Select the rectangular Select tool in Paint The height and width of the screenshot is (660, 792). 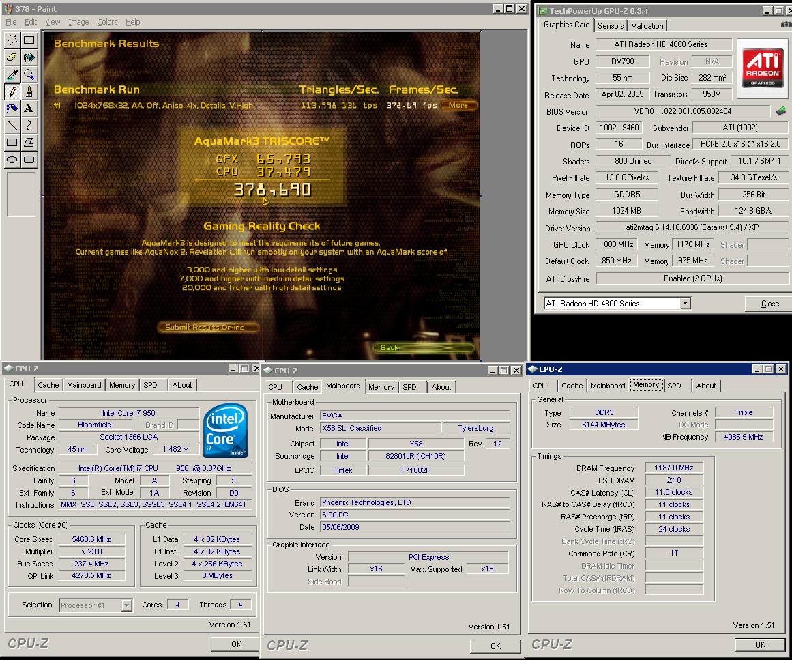(29, 40)
